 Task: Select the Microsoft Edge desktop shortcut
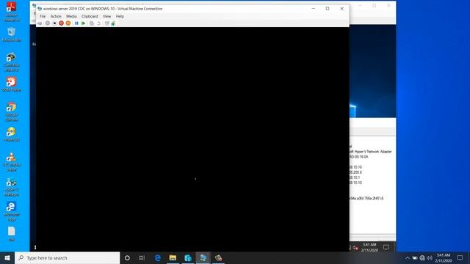[x=12, y=212]
